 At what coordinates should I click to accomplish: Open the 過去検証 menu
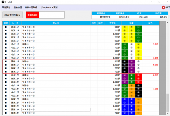pos(18,7)
